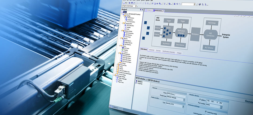Close the Project panel
The height and width of the screenshot is (115, 253).
click(x=142, y=10)
